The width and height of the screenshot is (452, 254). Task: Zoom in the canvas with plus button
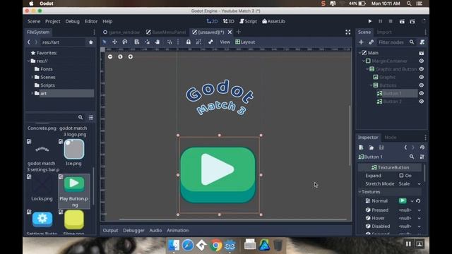131,56
